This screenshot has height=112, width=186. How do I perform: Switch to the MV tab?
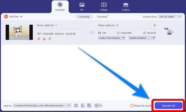pyautogui.click(x=82, y=7)
